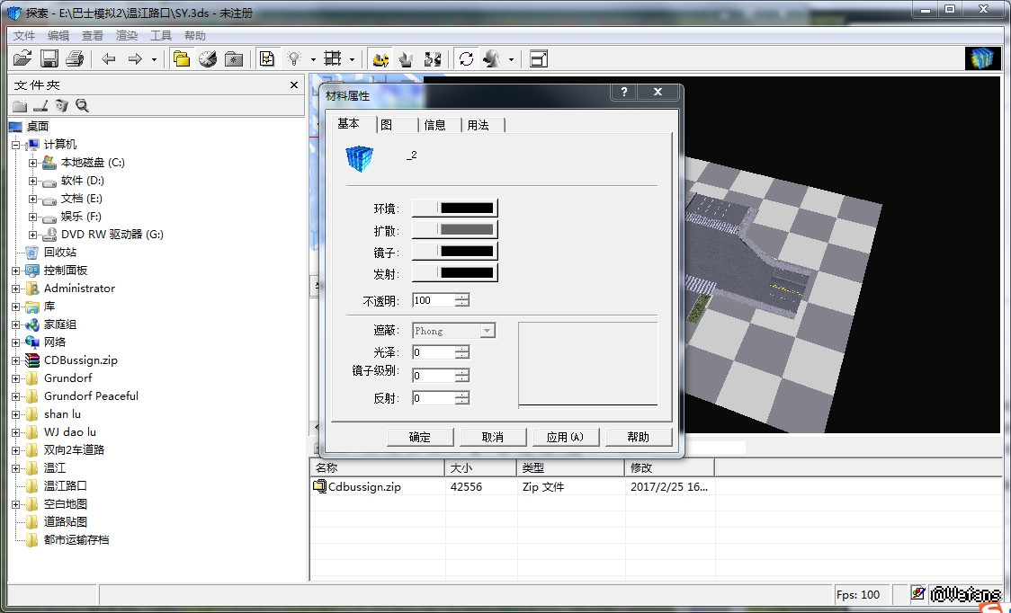This screenshot has height=613, width=1011.
Task: Expand the 本地磁盘 (C:) tree node
Action: coord(33,163)
